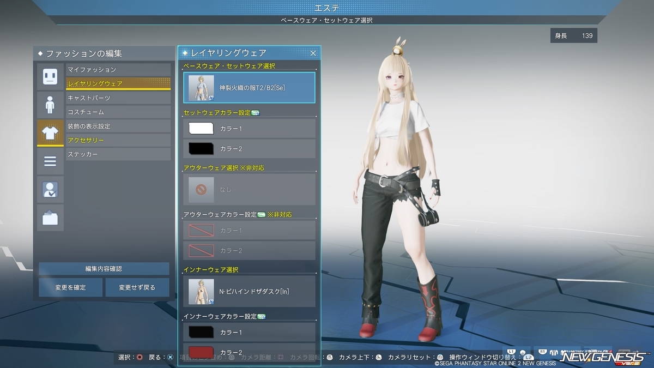This screenshot has width=654, height=368.
Task: Open the three-line list category icon
Action: pyautogui.click(x=50, y=161)
